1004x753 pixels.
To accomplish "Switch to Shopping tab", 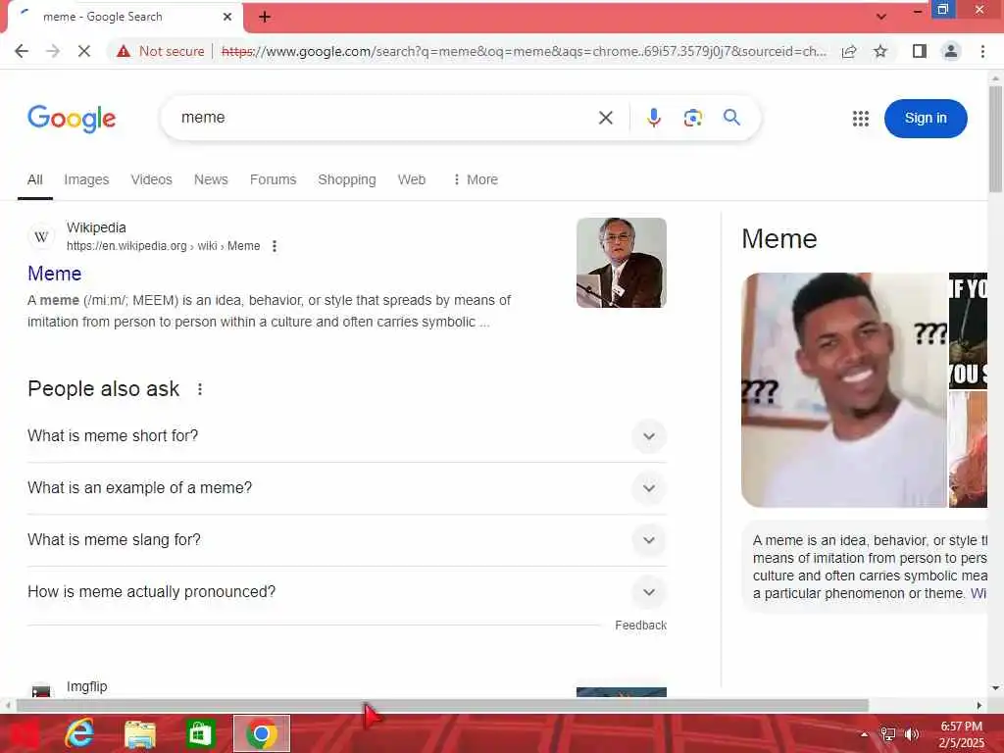I will 347,180.
